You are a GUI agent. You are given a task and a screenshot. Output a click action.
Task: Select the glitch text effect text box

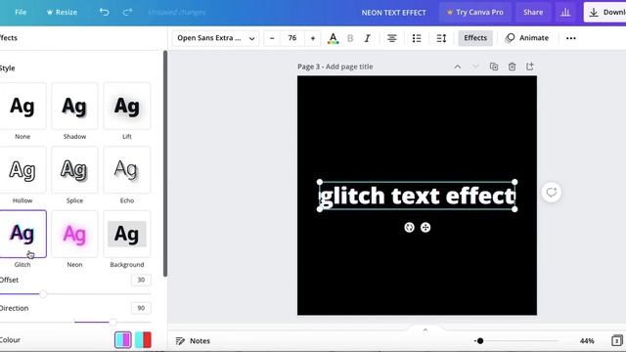point(418,196)
